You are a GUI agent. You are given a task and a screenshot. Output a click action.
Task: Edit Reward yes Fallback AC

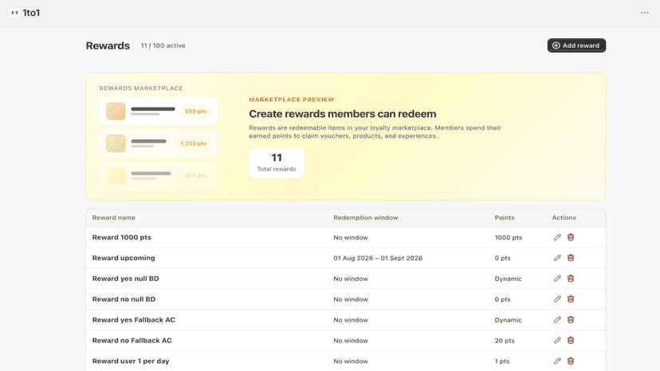click(557, 320)
